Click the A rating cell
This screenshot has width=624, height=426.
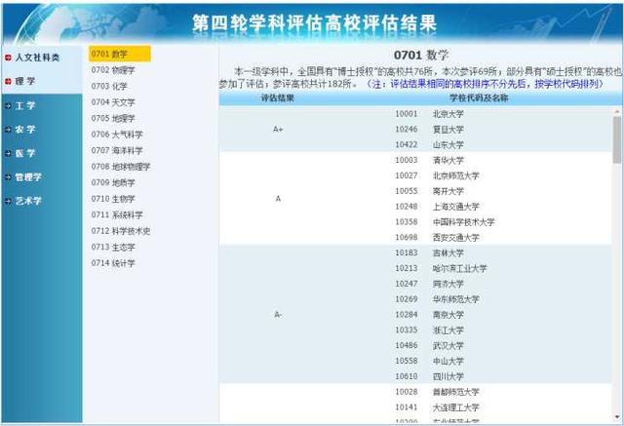278,199
